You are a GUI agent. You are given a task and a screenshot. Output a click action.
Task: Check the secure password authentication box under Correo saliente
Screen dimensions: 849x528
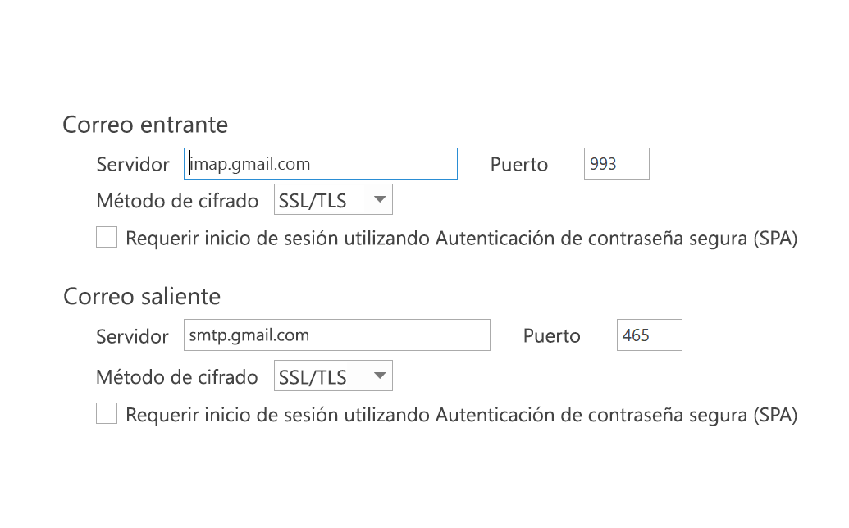(106, 413)
